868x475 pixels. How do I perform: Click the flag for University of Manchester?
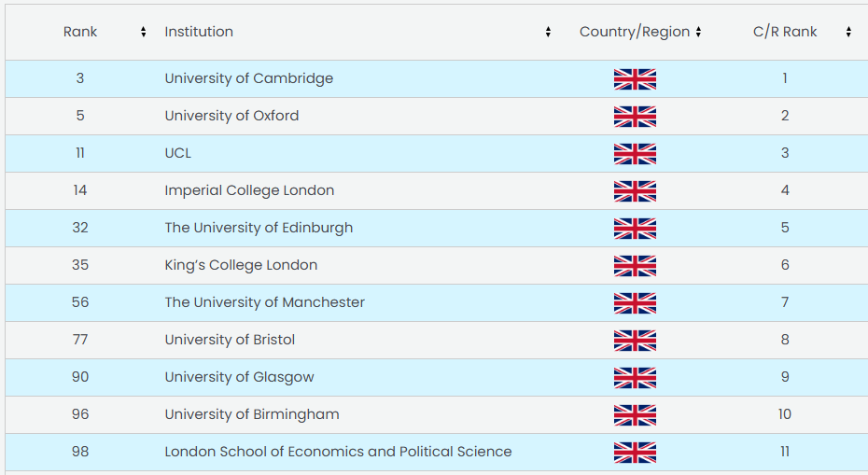[635, 303]
